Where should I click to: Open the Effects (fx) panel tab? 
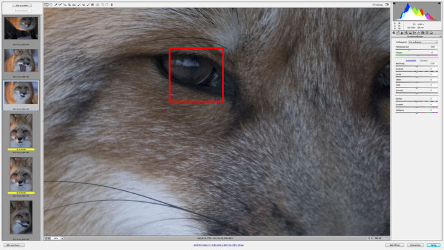coord(418,32)
